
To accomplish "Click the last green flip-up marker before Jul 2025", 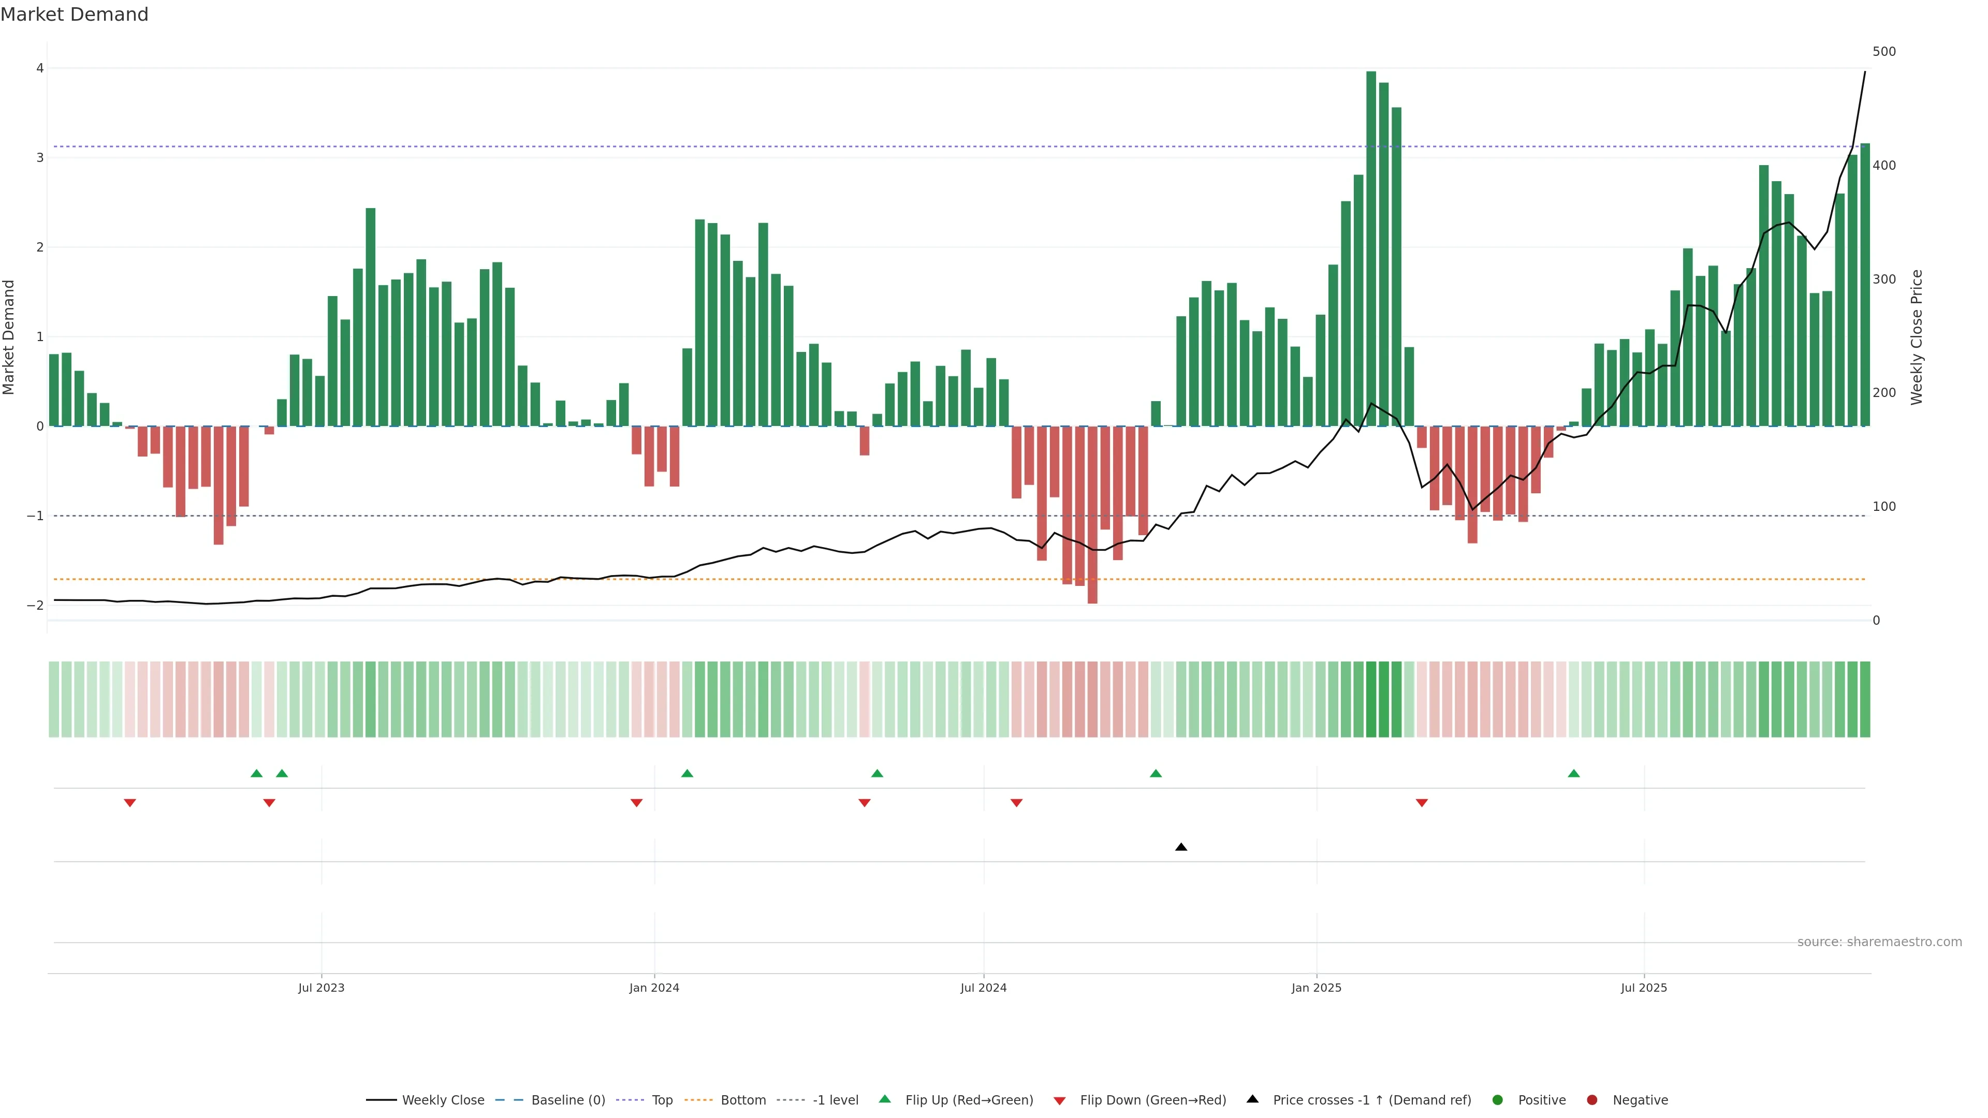I will [1574, 773].
